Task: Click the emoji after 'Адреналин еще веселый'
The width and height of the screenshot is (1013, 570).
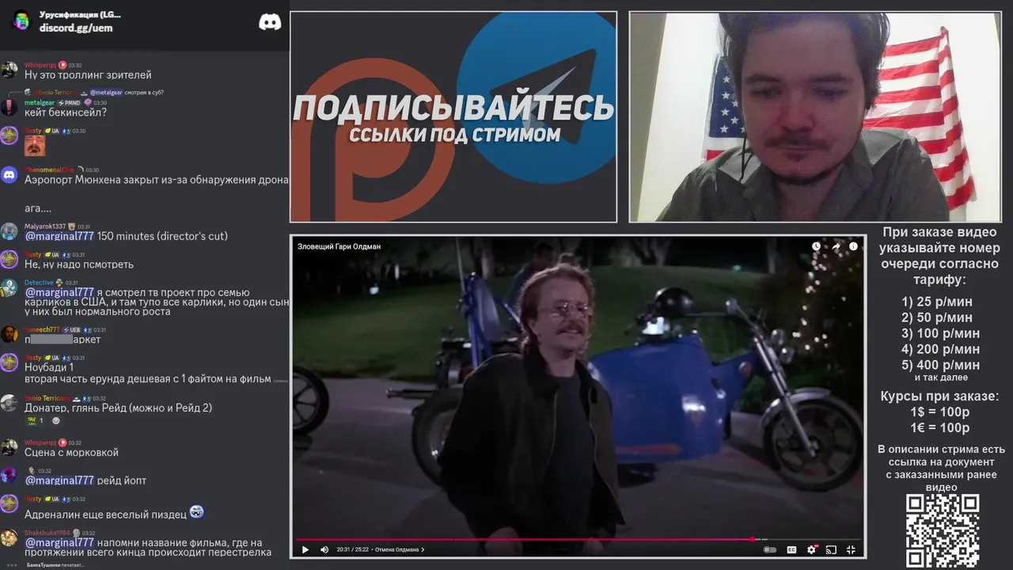Action: (x=197, y=512)
